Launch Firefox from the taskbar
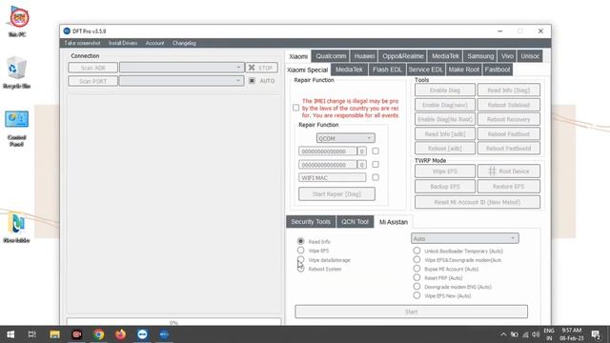610x343 pixels. (121, 334)
